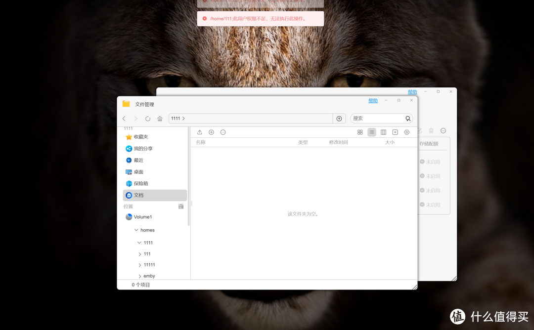The width and height of the screenshot is (534, 330).
Task: Click the sidebar vertical scrollbar
Action: 188,176
